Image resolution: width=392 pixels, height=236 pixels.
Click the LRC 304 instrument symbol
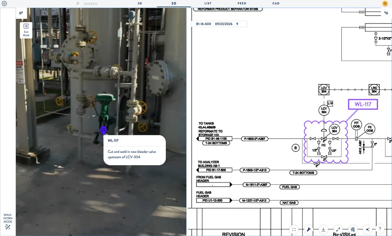[374, 90]
